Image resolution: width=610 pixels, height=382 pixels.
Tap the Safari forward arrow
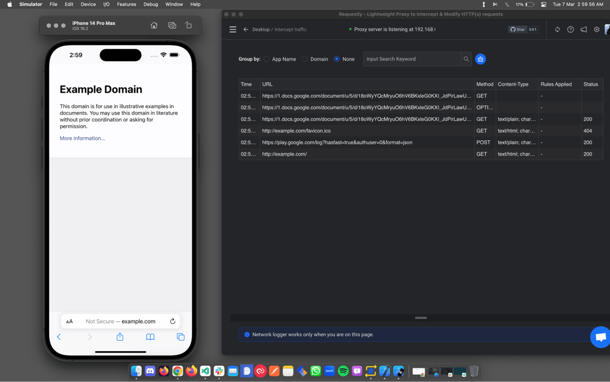[89, 337]
